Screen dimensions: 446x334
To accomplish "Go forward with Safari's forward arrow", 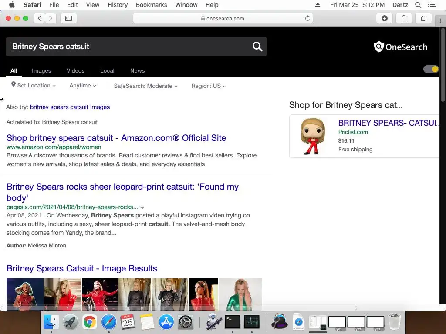I will click(51, 18).
